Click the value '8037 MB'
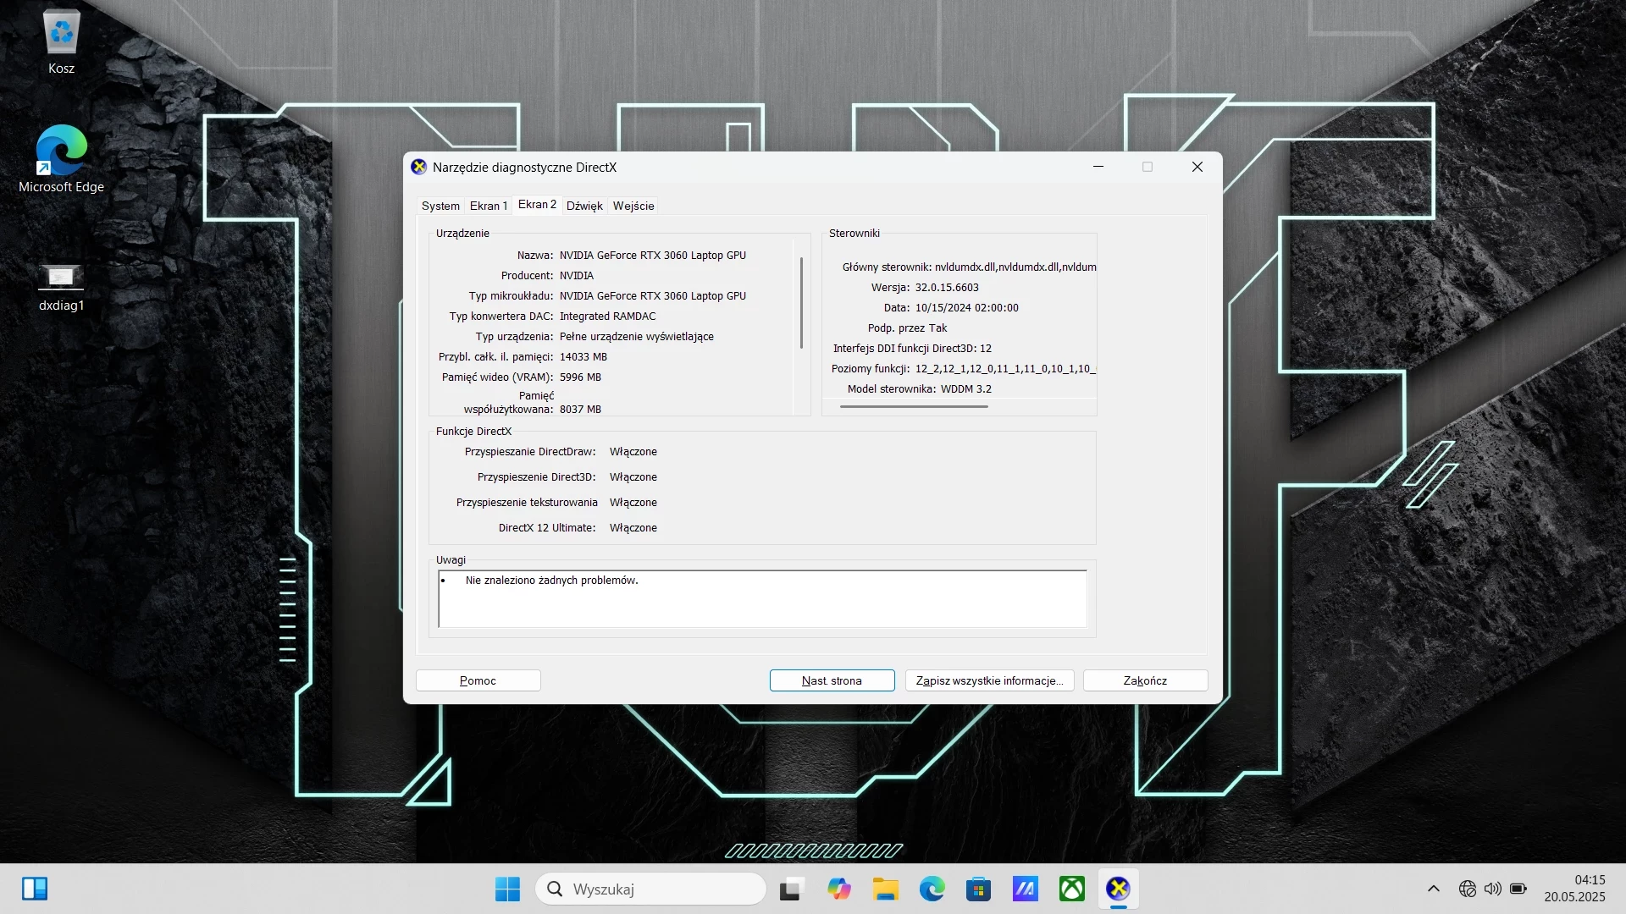This screenshot has height=914, width=1626. click(x=580, y=410)
